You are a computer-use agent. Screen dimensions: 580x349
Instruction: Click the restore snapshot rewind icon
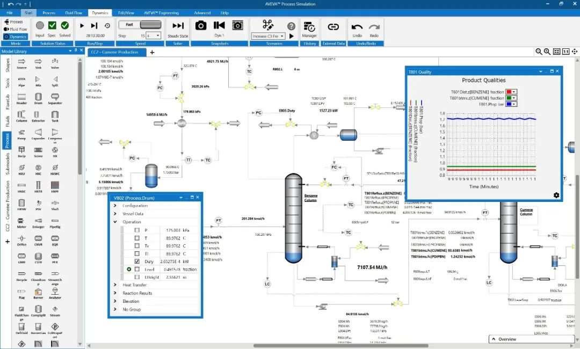[219, 25]
